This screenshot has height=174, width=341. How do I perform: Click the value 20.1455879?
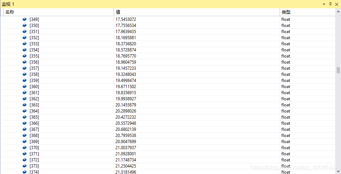point(126,105)
